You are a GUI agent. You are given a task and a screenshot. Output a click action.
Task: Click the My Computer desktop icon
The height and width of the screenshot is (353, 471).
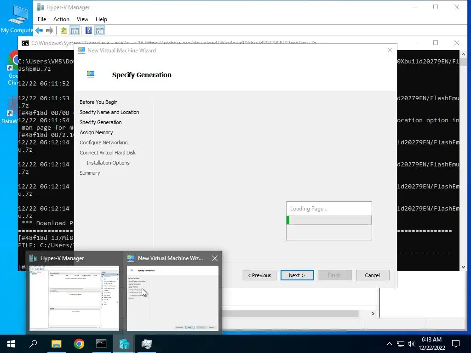point(17,19)
